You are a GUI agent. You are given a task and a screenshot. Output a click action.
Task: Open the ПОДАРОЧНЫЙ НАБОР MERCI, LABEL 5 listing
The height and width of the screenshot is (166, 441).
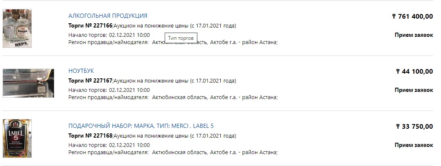pyautogui.click(x=141, y=126)
